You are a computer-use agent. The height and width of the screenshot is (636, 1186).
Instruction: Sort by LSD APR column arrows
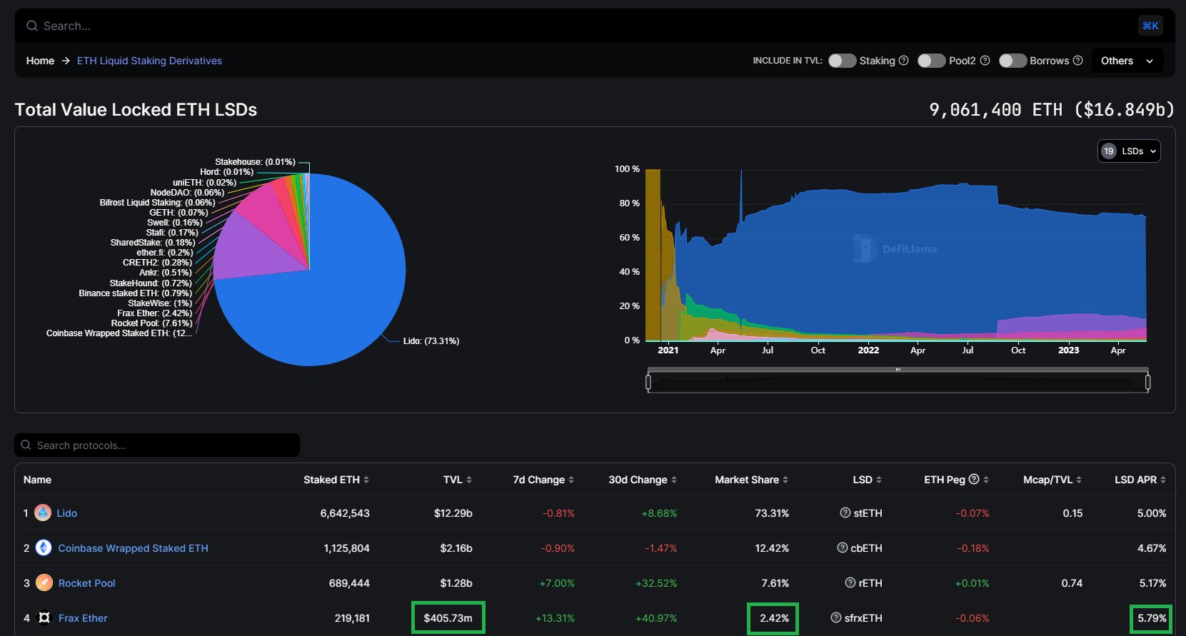pyautogui.click(x=1163, y=480)
